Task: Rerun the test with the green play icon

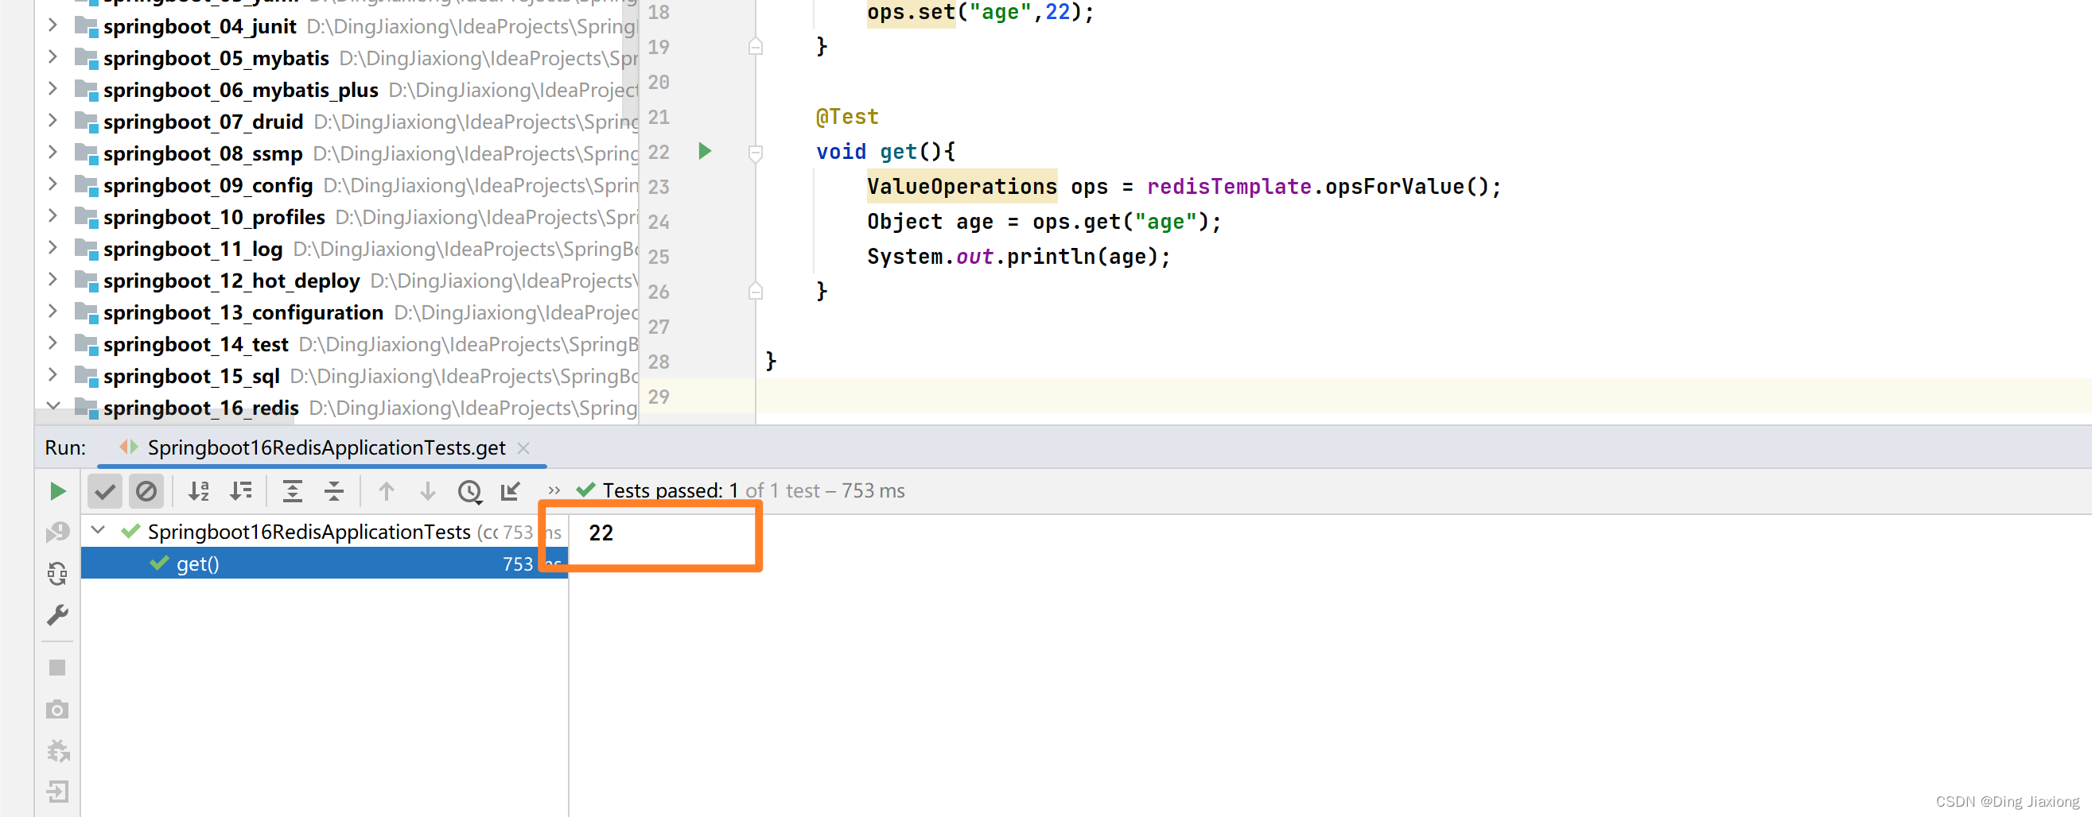Action: [x=57, y=491]
